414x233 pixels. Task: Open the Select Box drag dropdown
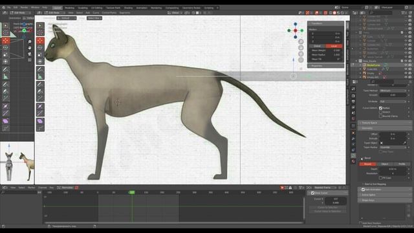tap(94, 18)
